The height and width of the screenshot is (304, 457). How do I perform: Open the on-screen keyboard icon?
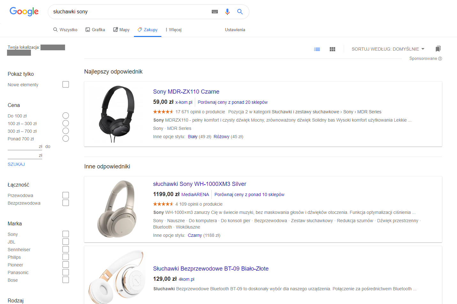215,12
